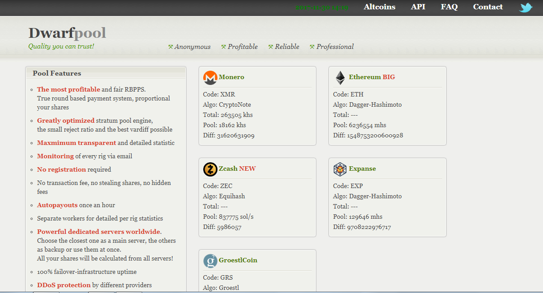Go to the API page
The width and height of the screenshot is (543, 293).
click(x=418, y=7)
